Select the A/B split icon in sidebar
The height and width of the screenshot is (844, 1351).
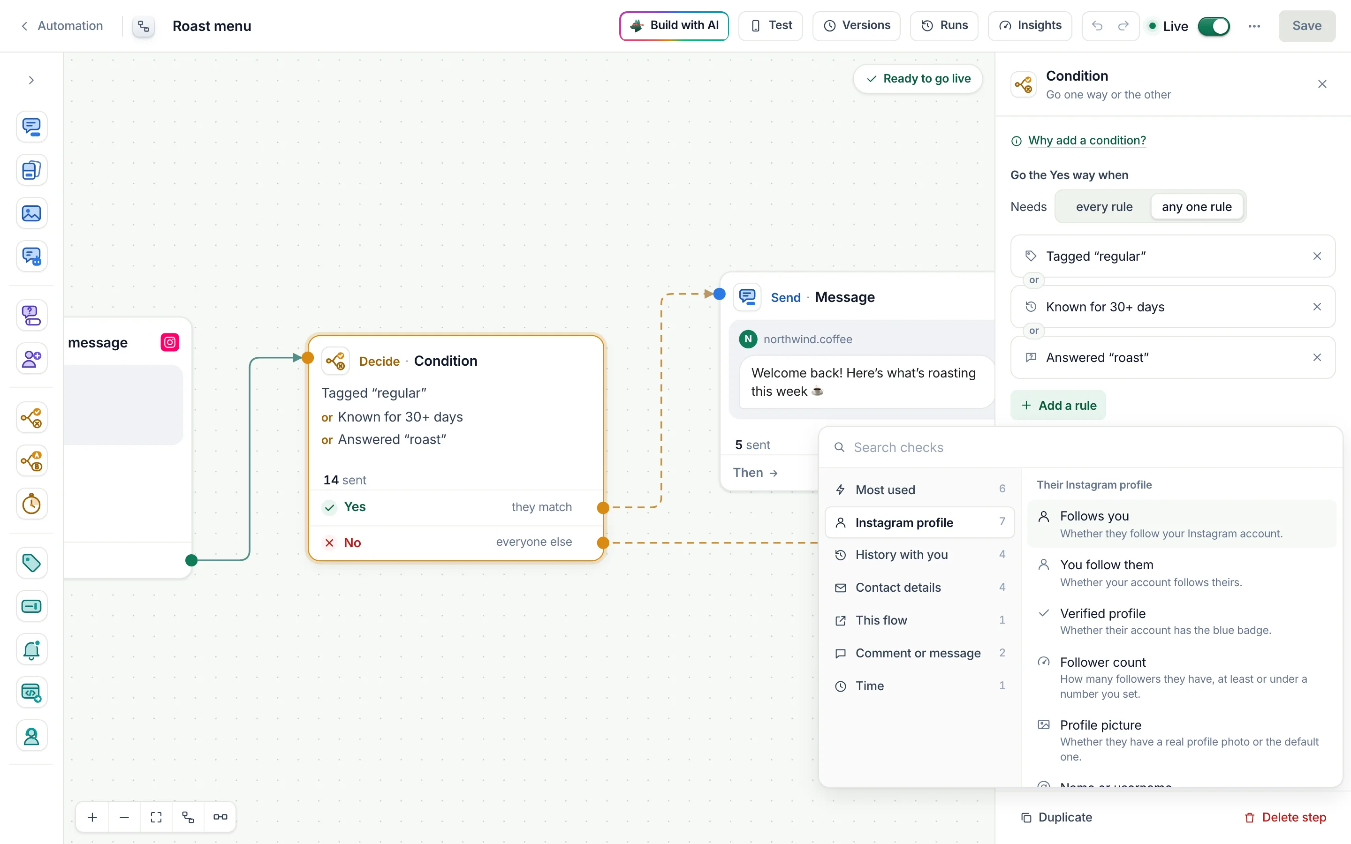pos(31,461)
